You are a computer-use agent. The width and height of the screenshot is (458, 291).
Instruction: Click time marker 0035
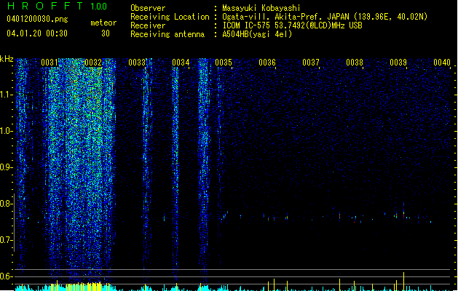tap(224, 63)
